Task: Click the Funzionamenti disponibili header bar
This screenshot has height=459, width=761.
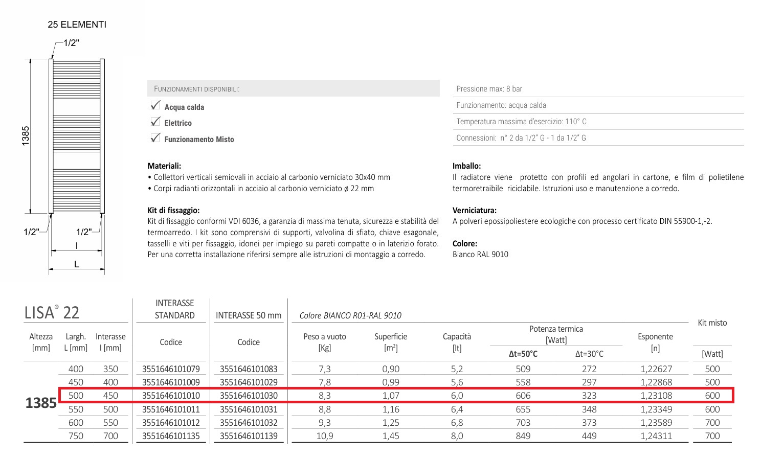Action: tap(293, 89)
